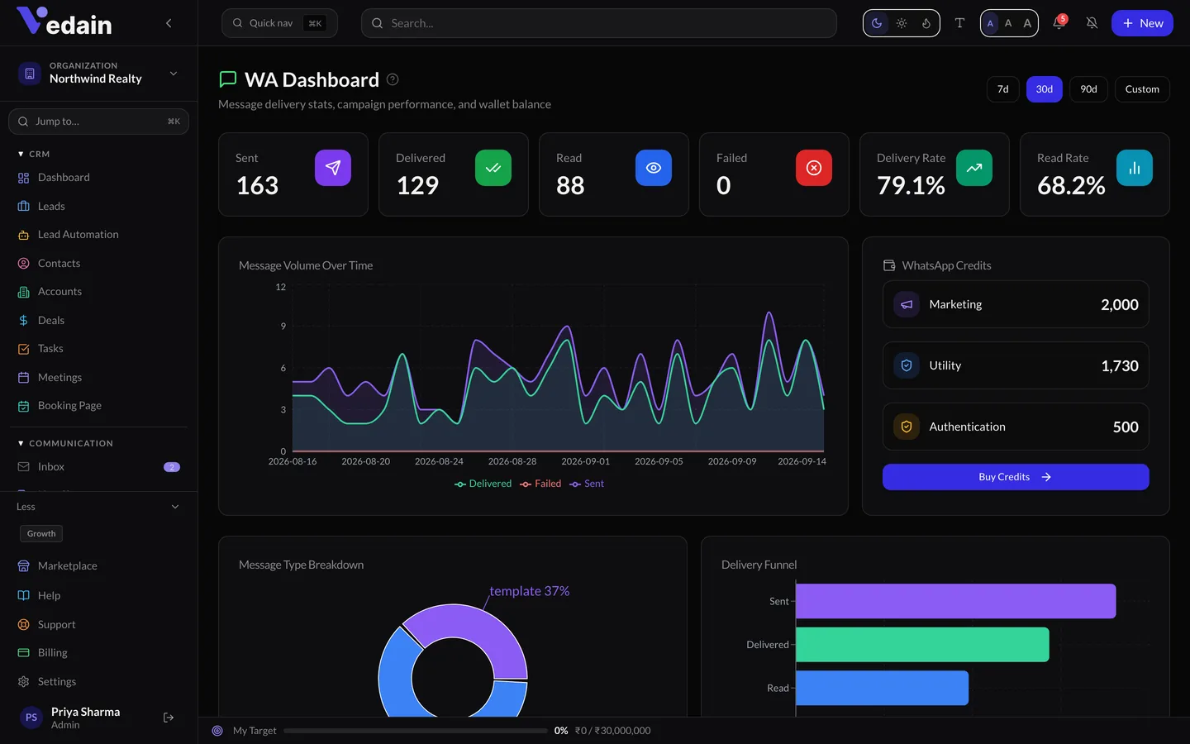Click the Failed red X icon
The width and height of the screenshot is (1190, 744).
(x=814, y=168)
